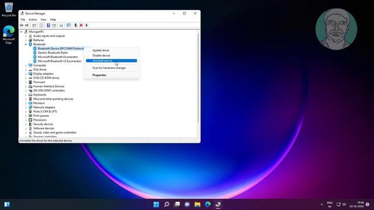Select IDE ATA/ATAPI controllers category
374x210 pixels.
(49, 90)
